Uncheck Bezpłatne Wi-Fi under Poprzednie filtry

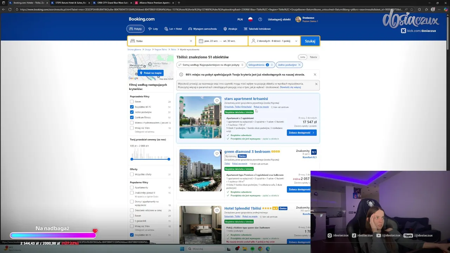pyautogui.click(x=132, y=107)
